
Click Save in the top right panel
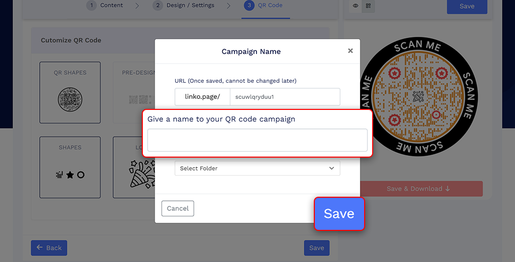pyautogui.click(x=467, y=7)
